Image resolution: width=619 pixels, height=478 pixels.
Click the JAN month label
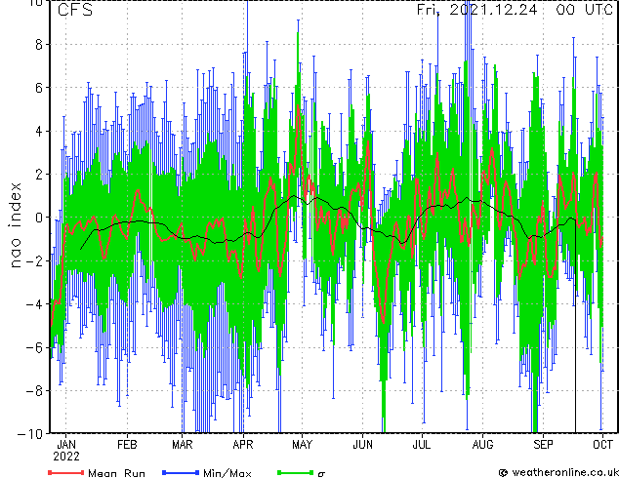coord(66,445)
